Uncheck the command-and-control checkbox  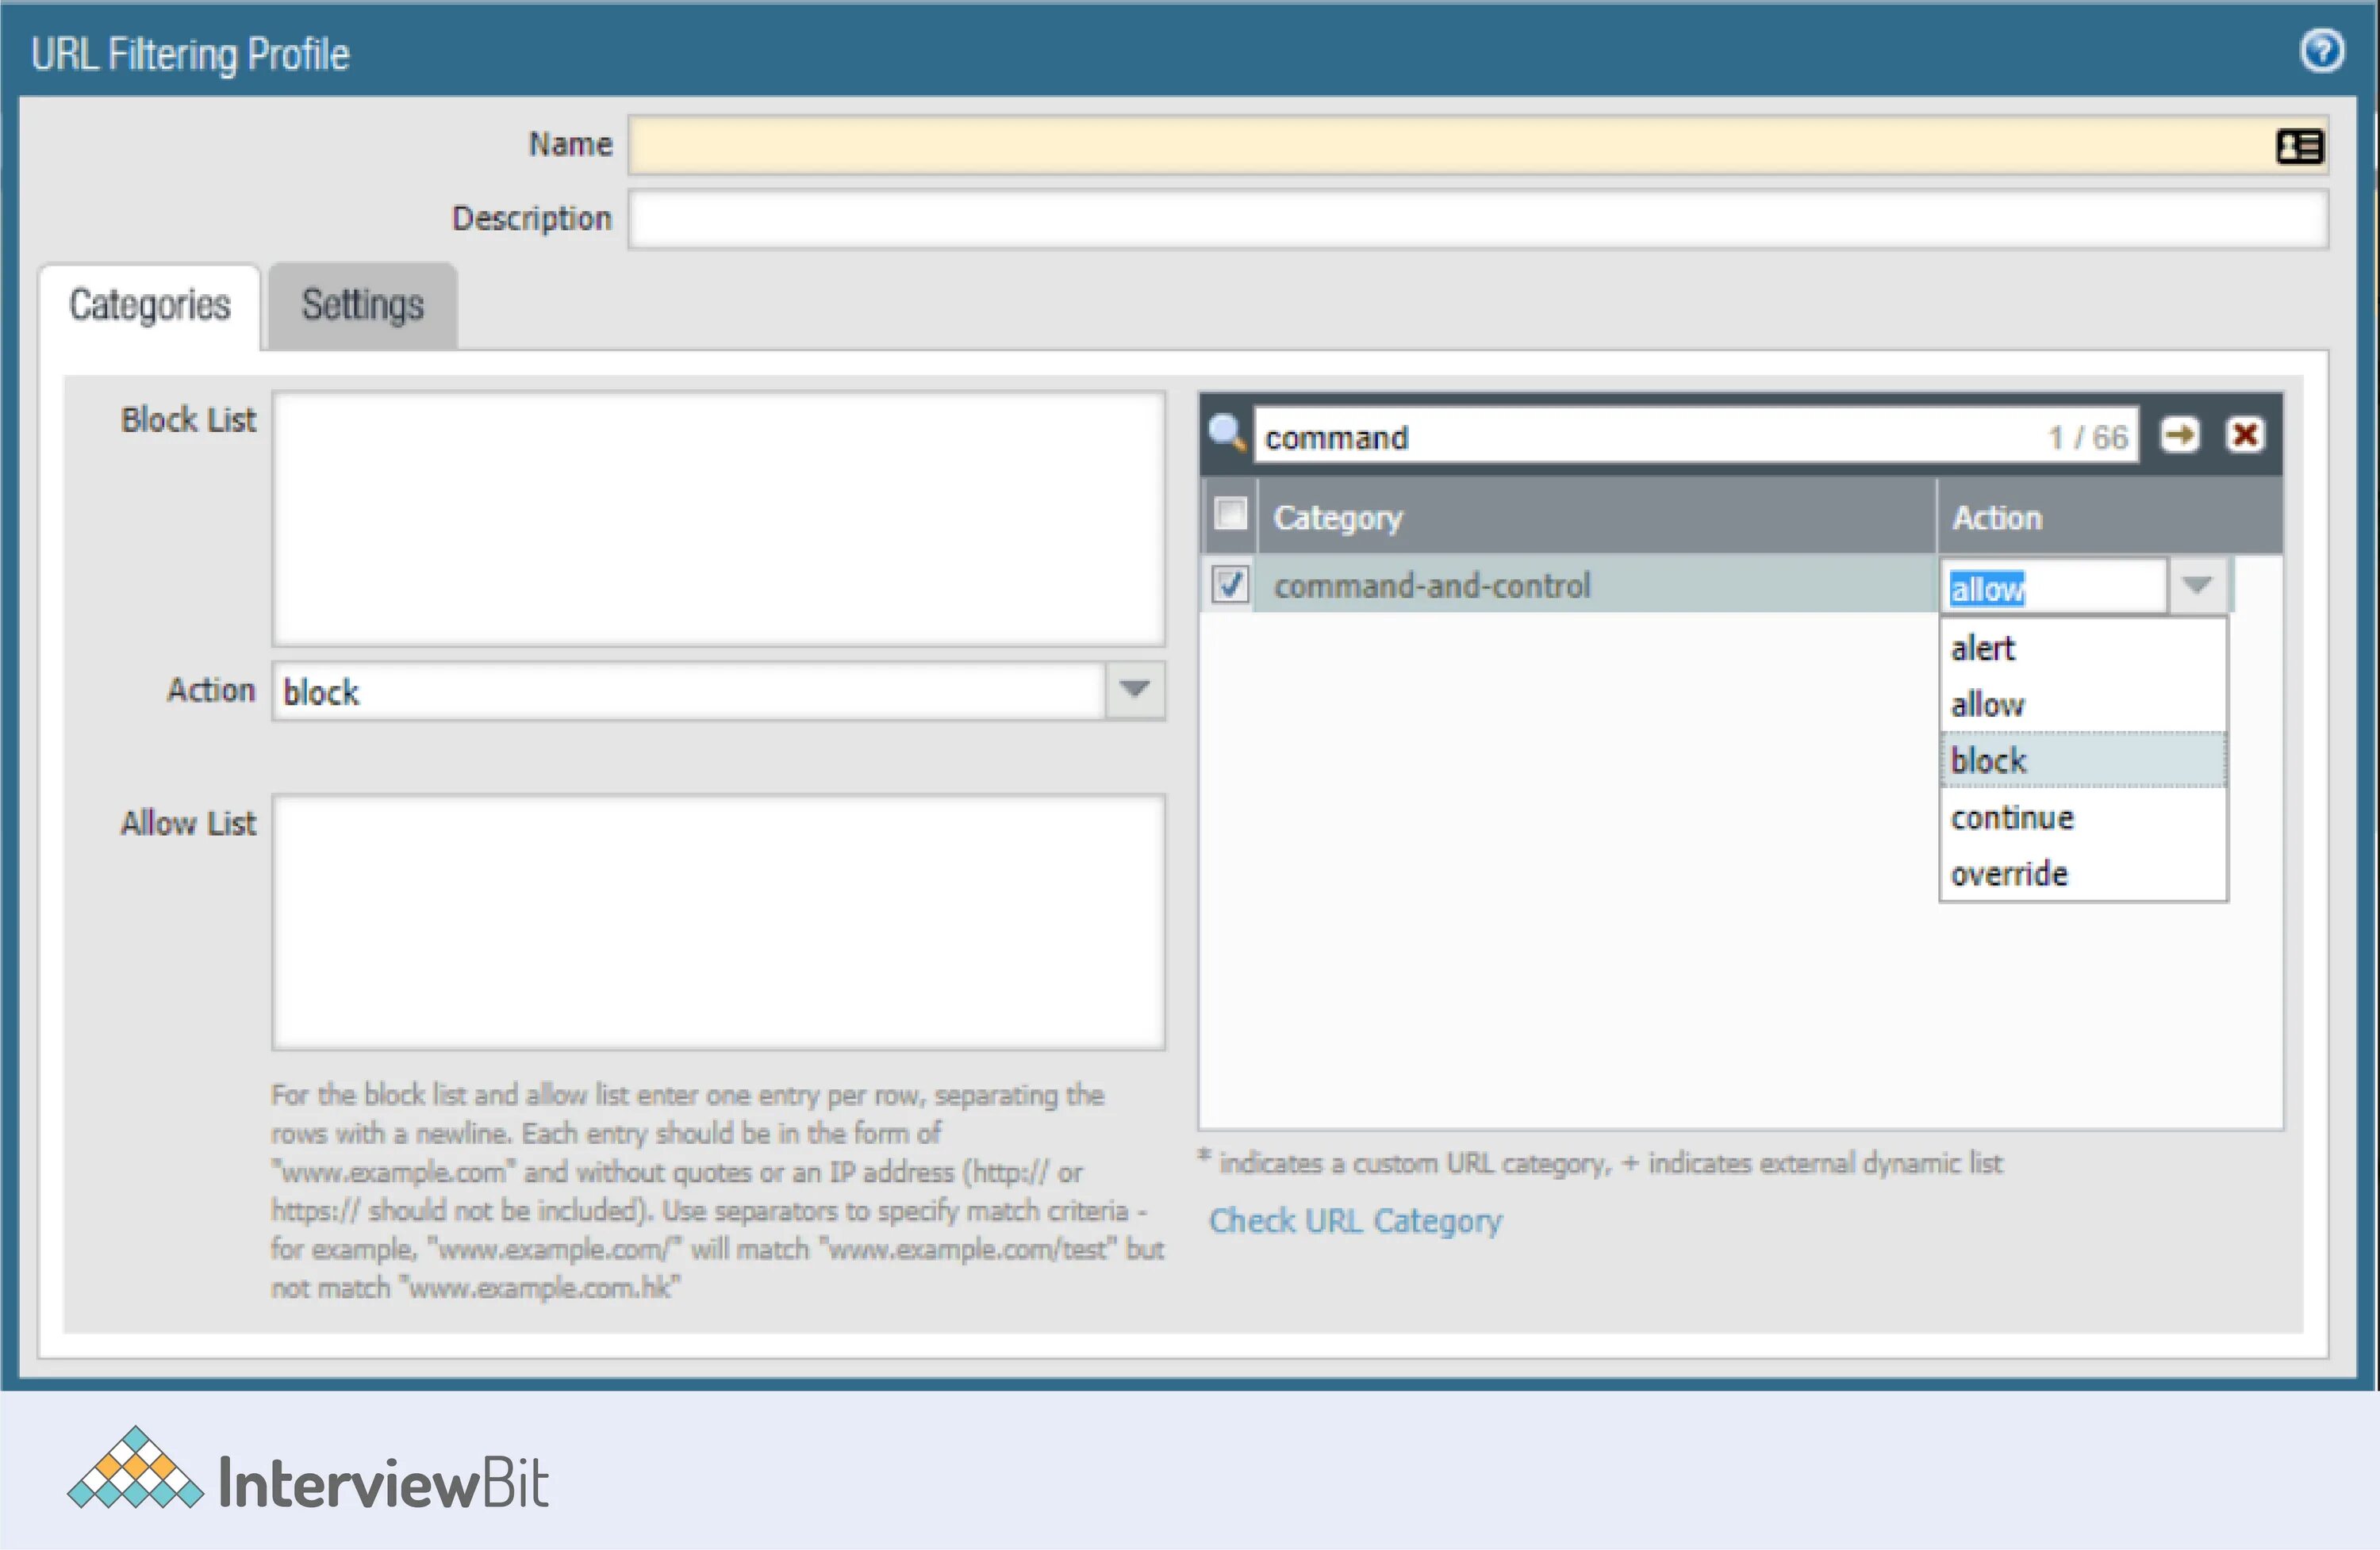(1230, 584)
